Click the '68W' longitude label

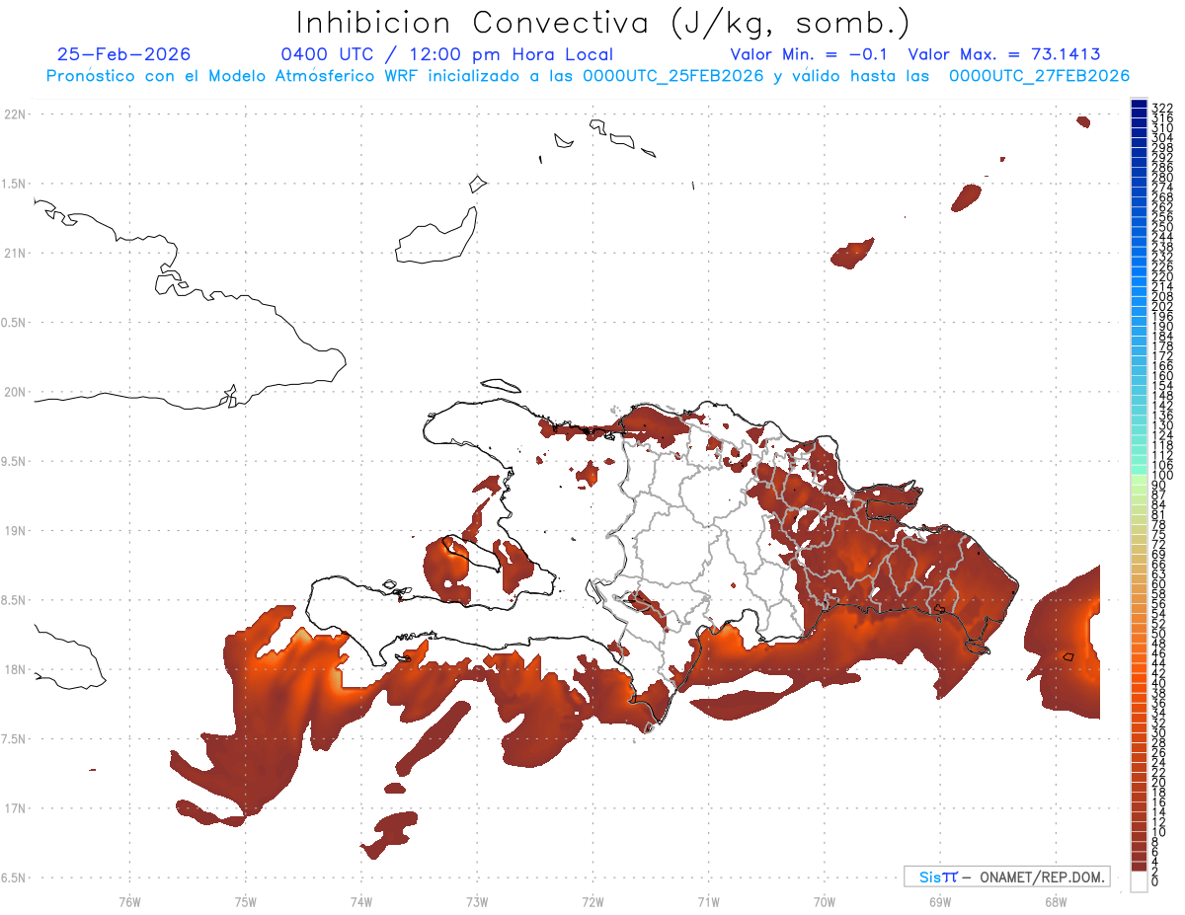1056,901
